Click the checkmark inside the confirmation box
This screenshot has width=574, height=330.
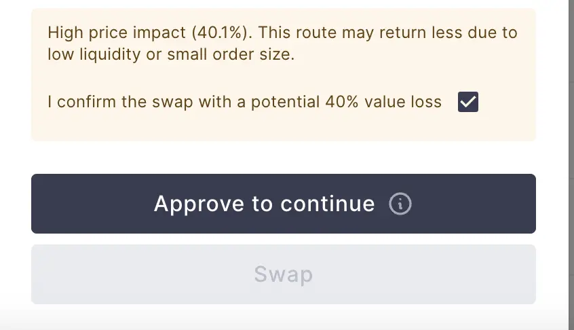click(x=468, y=103)
